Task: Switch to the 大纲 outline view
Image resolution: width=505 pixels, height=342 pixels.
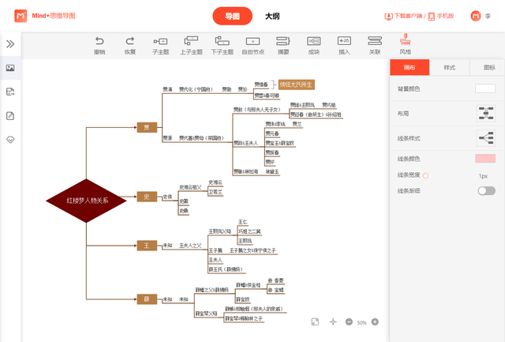Action: pos(272,16)
